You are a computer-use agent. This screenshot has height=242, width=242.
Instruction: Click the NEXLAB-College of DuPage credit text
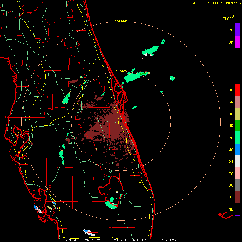(x=215, y=3)
